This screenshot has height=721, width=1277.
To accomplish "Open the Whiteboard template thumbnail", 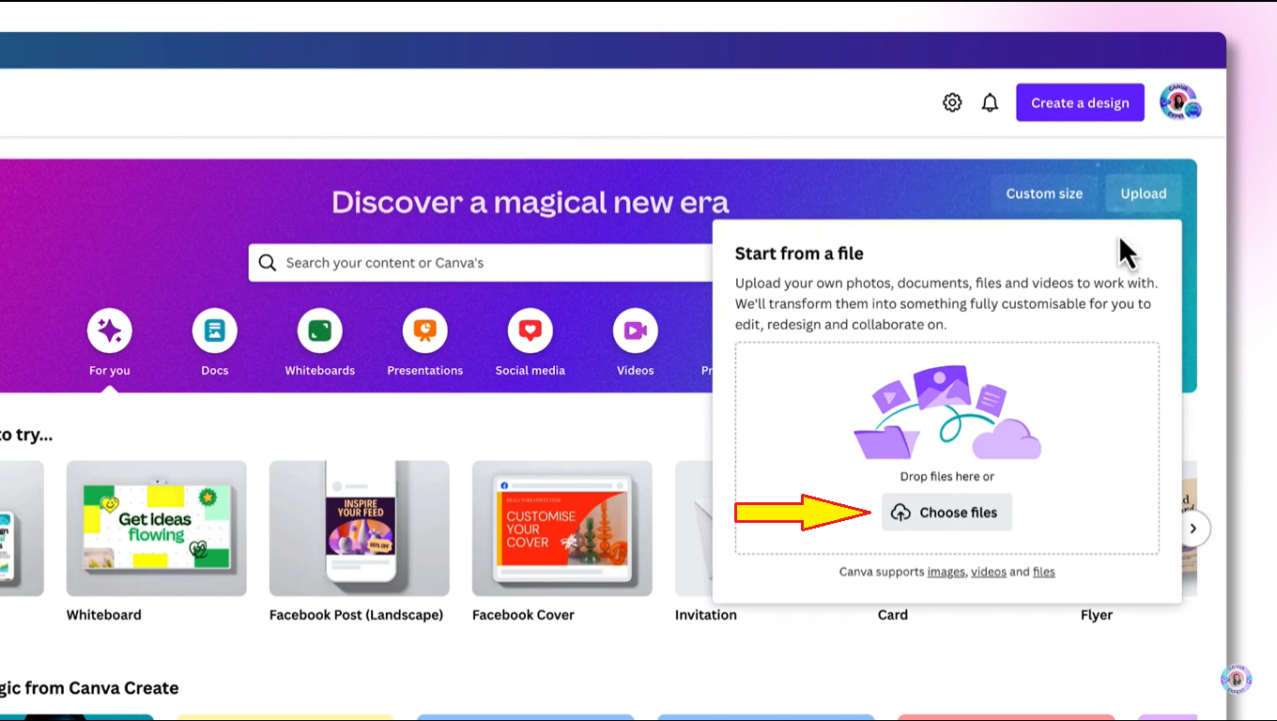I will click(x=156, y=528).
